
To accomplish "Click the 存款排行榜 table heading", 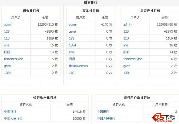I will pyautogui.click(x=91, y=11).
